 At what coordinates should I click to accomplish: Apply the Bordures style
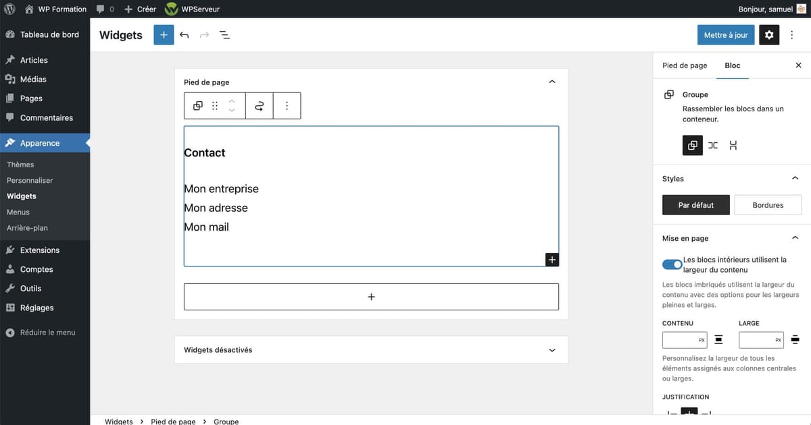[768, 204]
